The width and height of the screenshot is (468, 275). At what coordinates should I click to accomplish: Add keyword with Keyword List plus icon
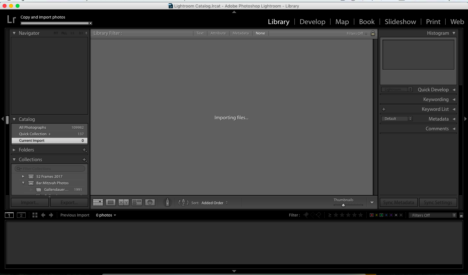(384, 109)
